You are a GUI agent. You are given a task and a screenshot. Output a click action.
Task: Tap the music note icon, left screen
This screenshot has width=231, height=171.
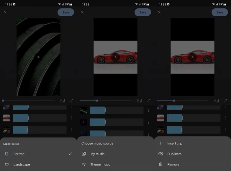pos(72,101)
